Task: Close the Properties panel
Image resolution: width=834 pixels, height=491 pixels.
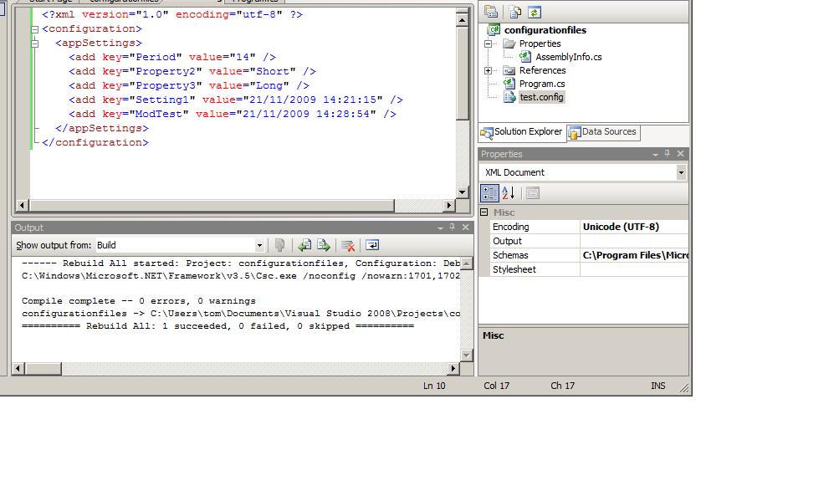Action: [680, 153]
